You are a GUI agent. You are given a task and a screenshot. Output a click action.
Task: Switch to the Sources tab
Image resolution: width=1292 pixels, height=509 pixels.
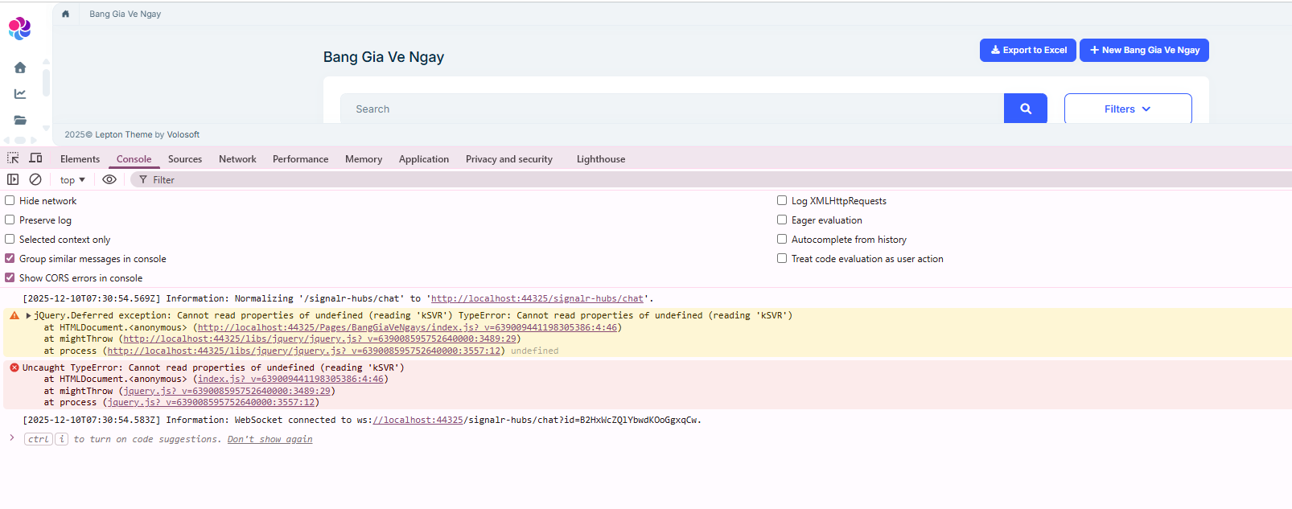pyautogui.click(x=185, y=159)
